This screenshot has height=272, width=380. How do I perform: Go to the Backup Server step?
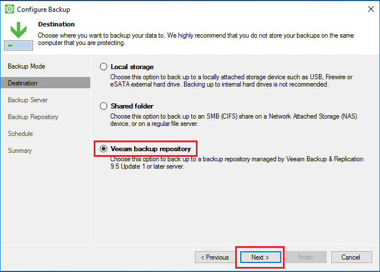click(28, 100)
